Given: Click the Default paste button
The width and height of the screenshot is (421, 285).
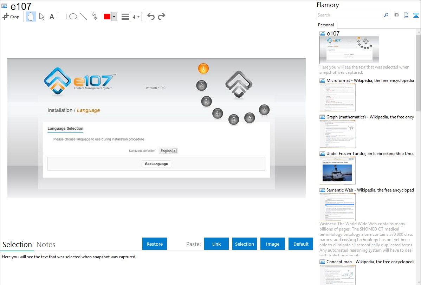Looking at the screenshot, I should (x=301, y=244).
